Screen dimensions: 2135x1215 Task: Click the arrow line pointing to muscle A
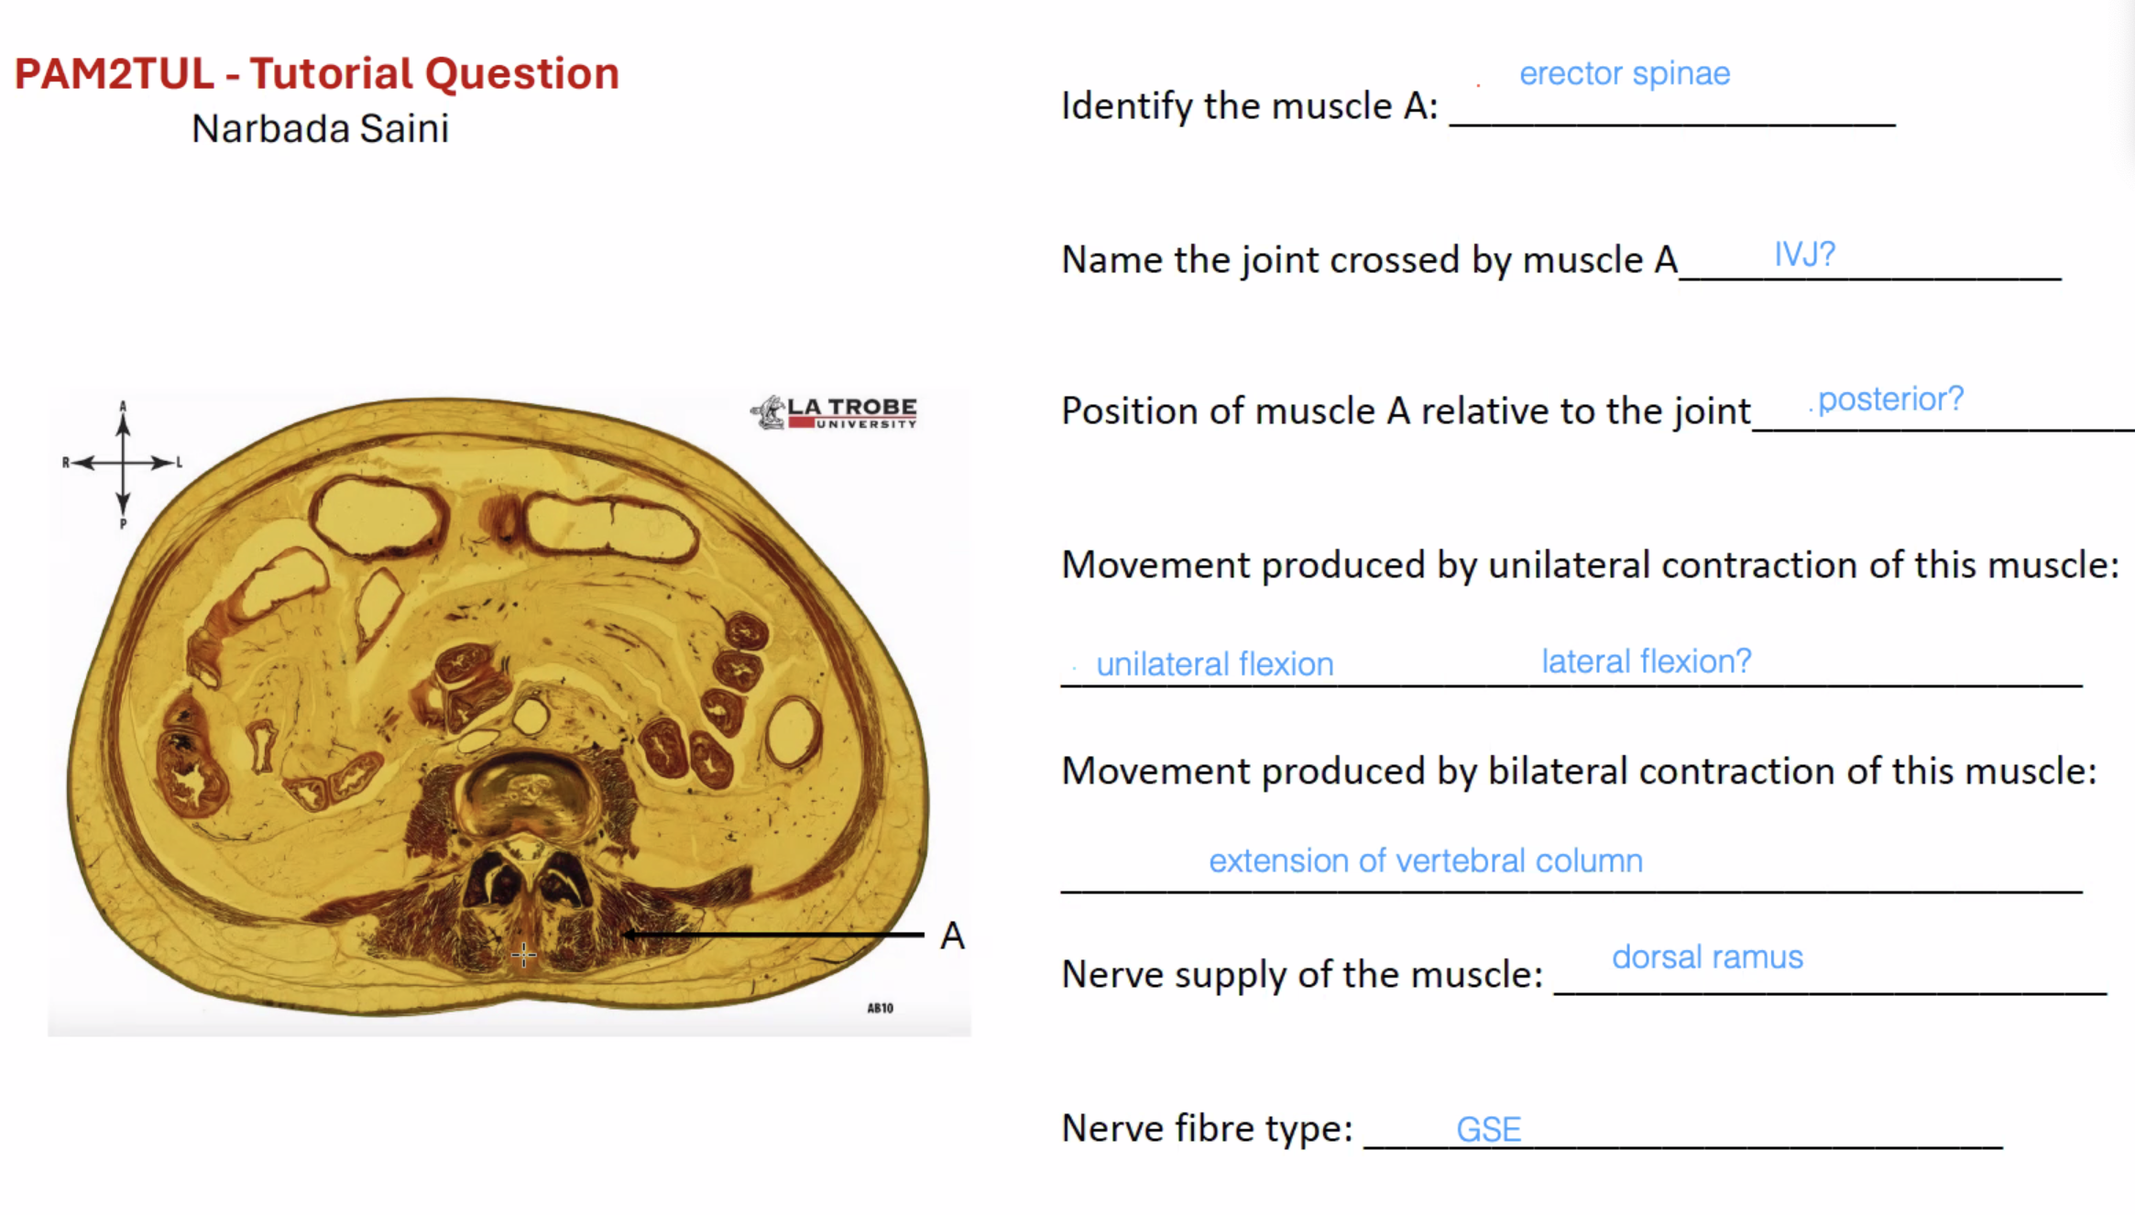click(772, 935)
